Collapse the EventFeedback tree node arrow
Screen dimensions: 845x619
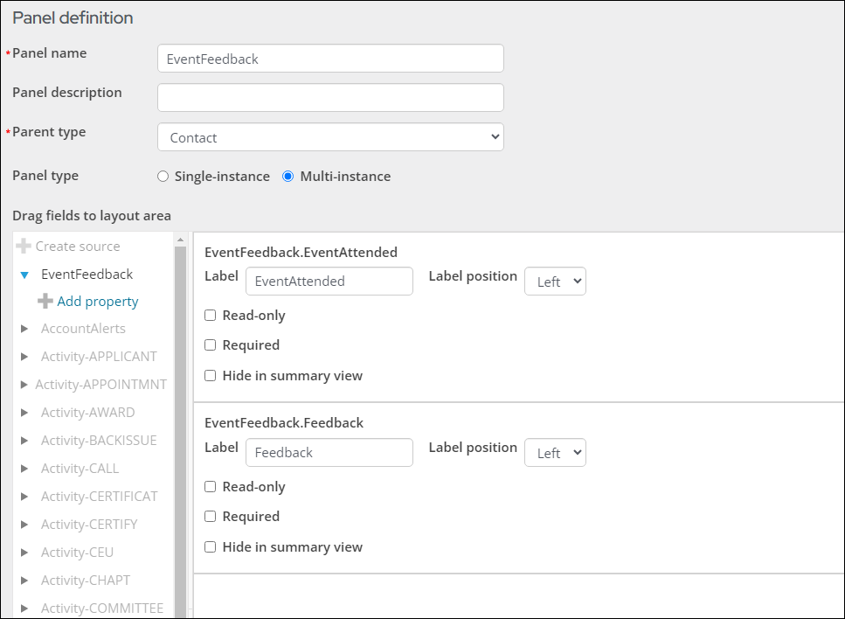coord(24,275)
